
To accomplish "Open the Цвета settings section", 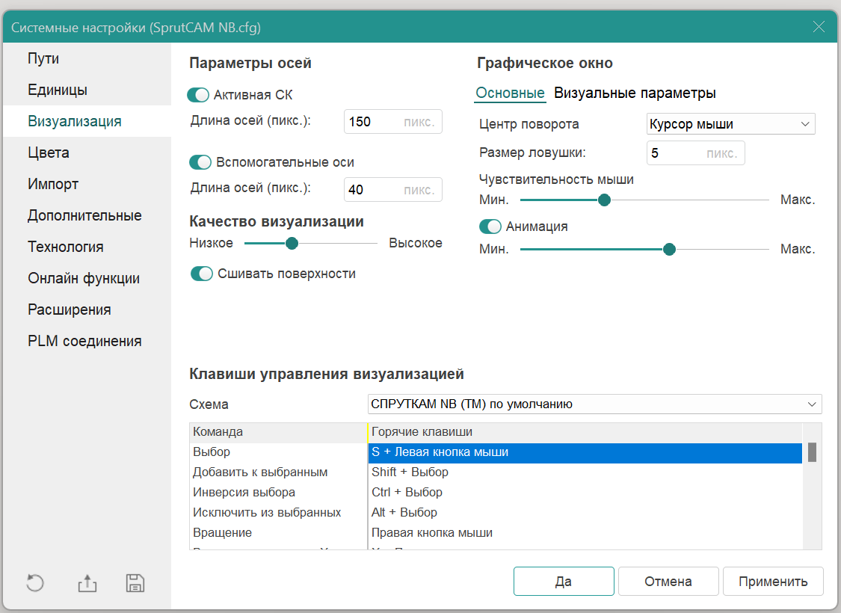I will click(49, 153).
